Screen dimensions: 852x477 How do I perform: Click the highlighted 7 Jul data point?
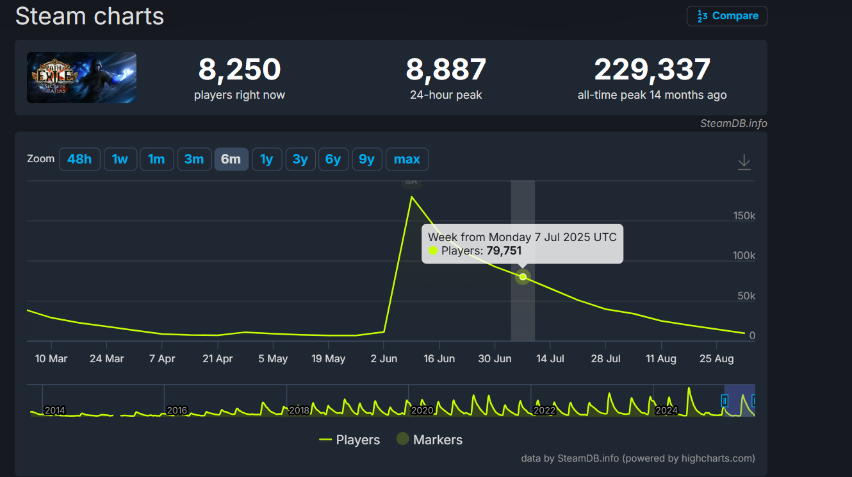[x=523, y=277]
